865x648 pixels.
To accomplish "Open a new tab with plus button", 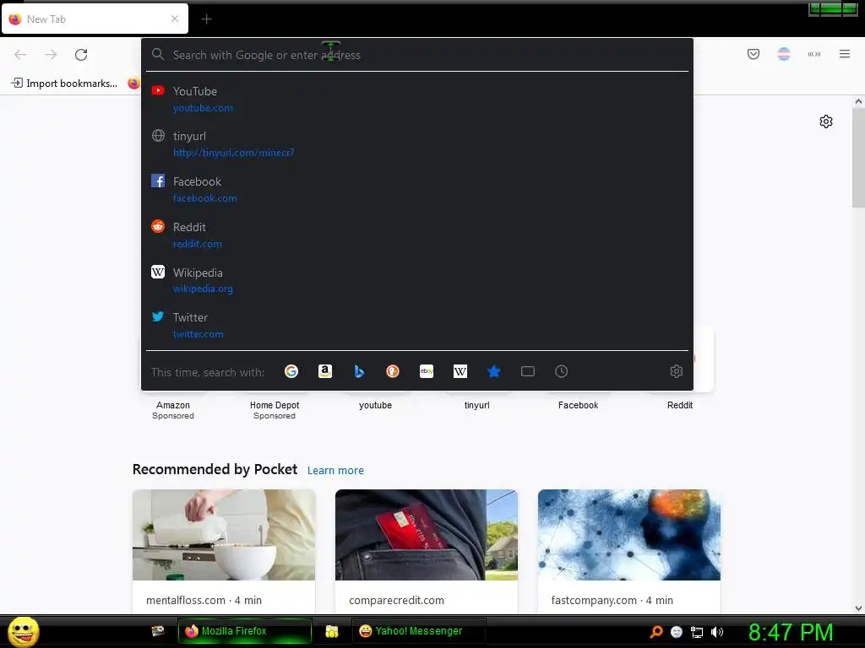I will [x=206, y=19].
